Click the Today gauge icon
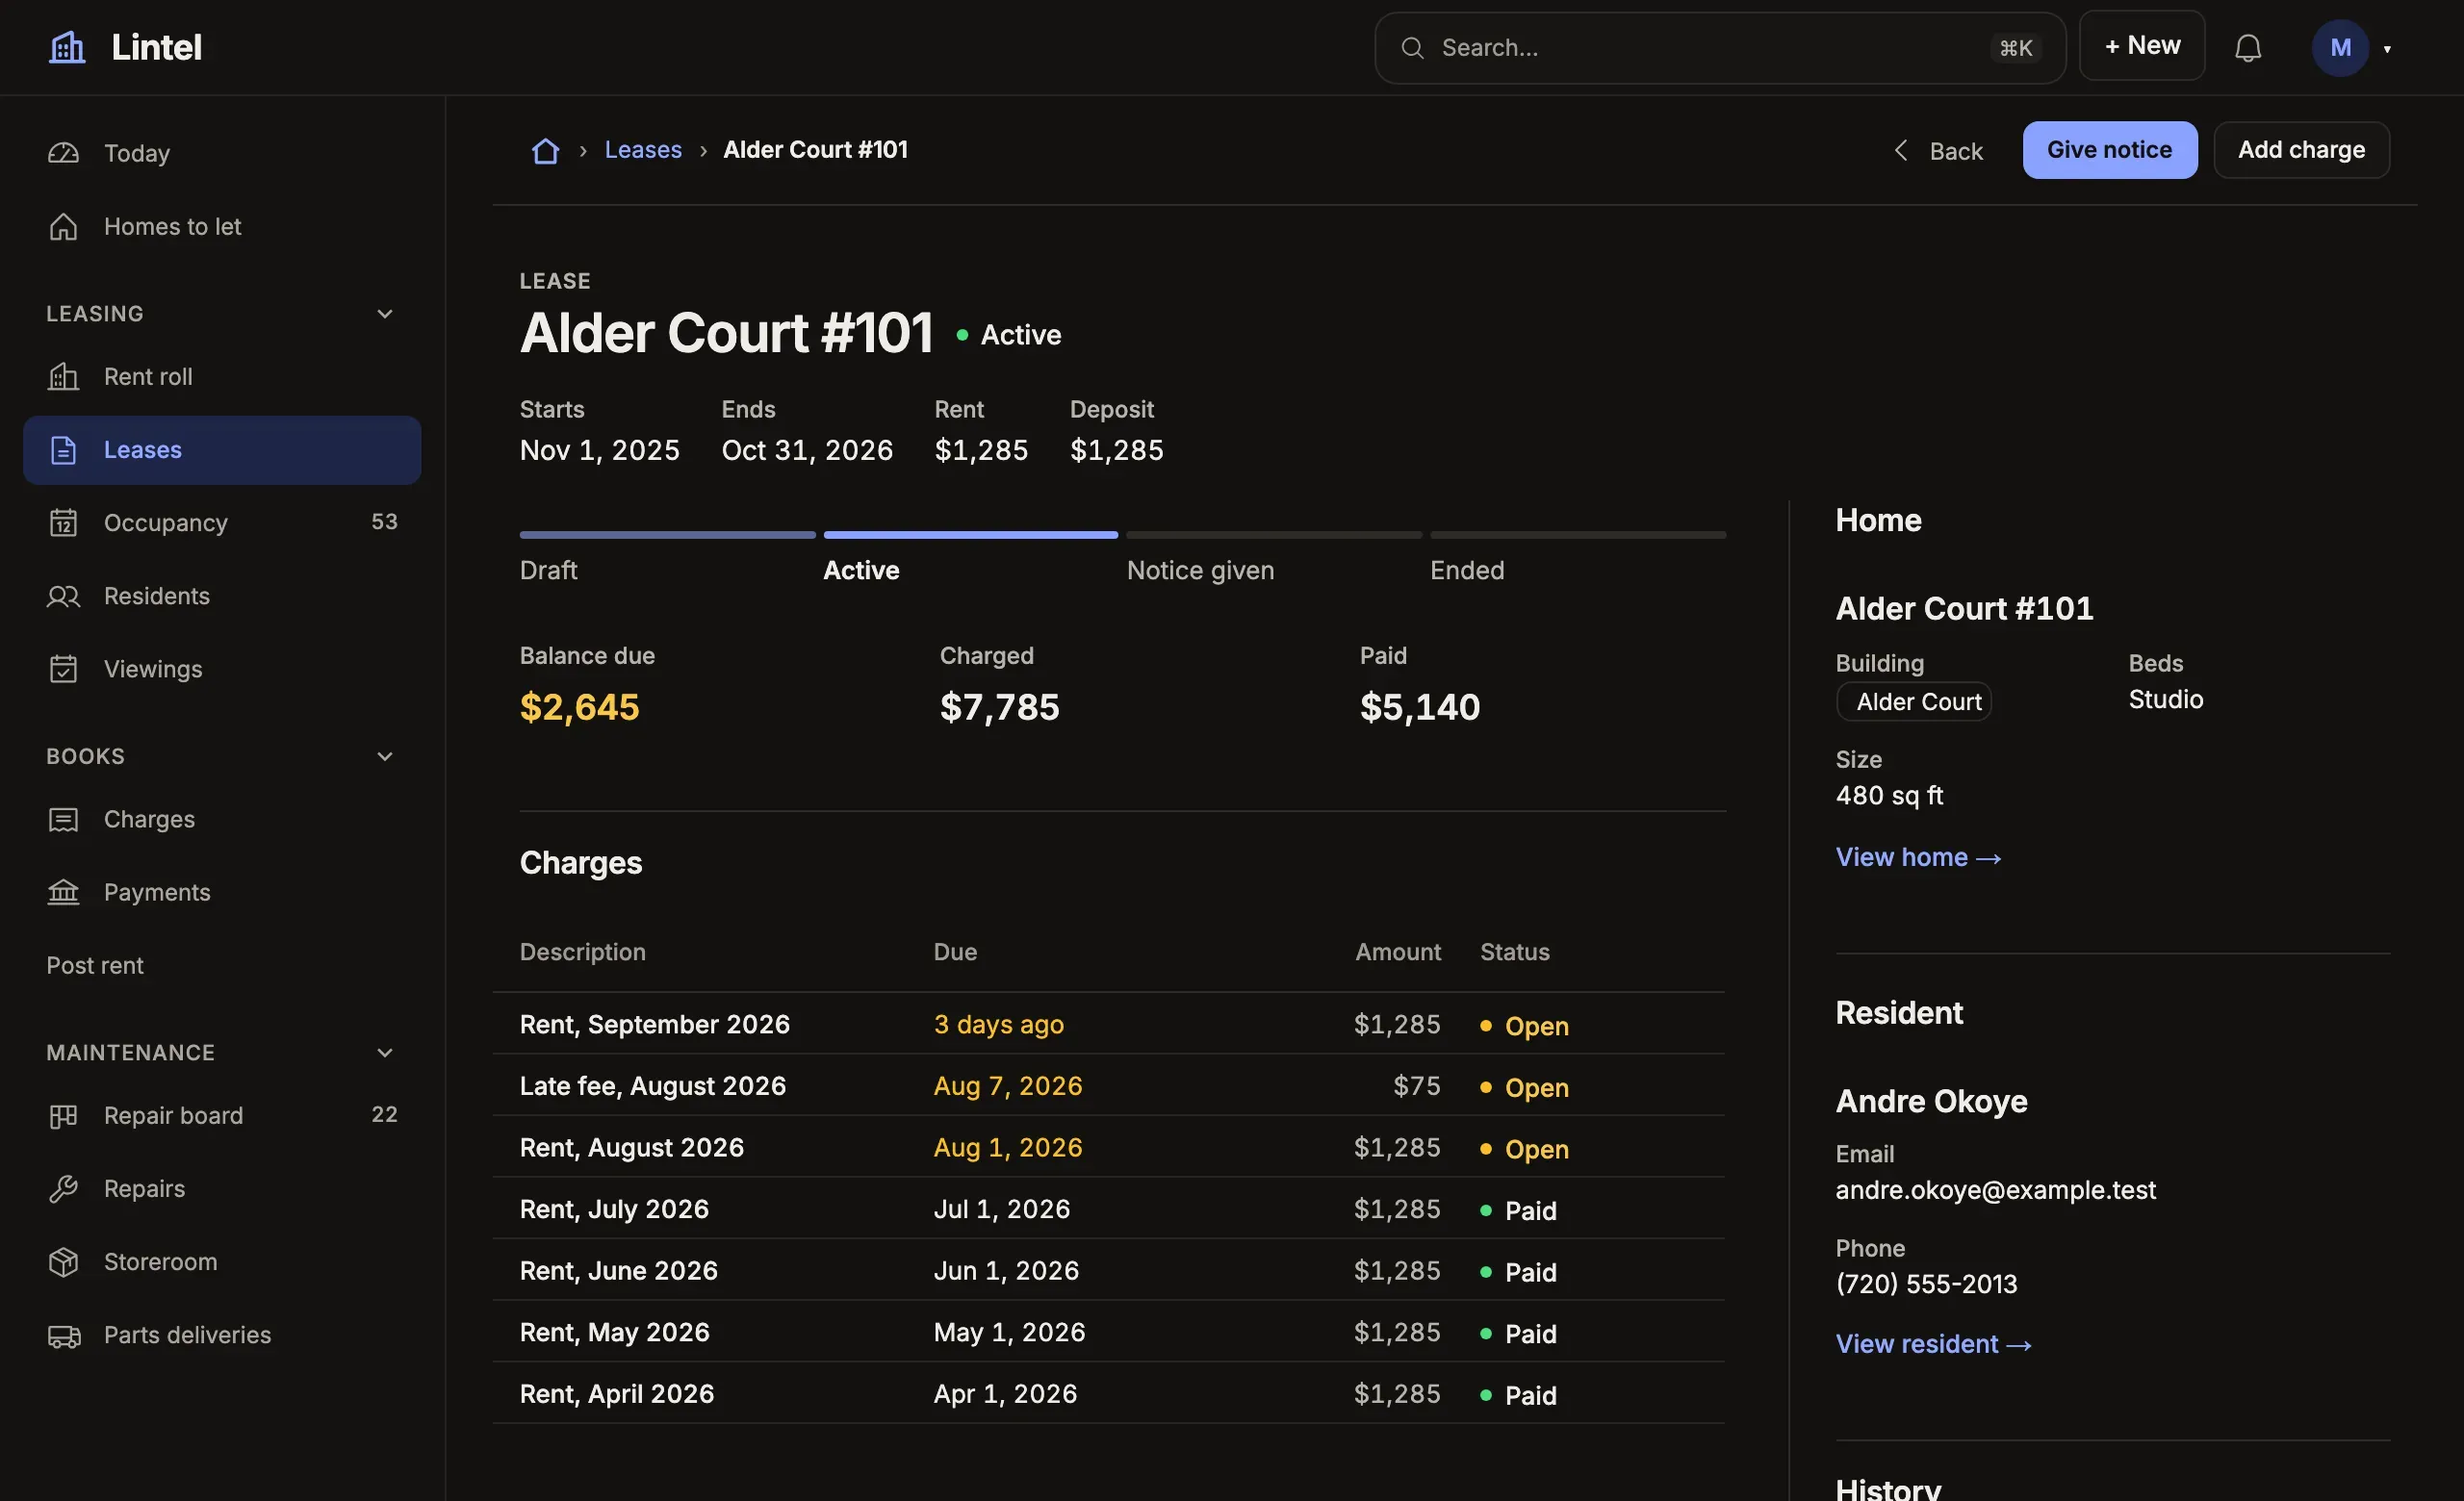2464x1501 pixels. [x=64, y=153]
